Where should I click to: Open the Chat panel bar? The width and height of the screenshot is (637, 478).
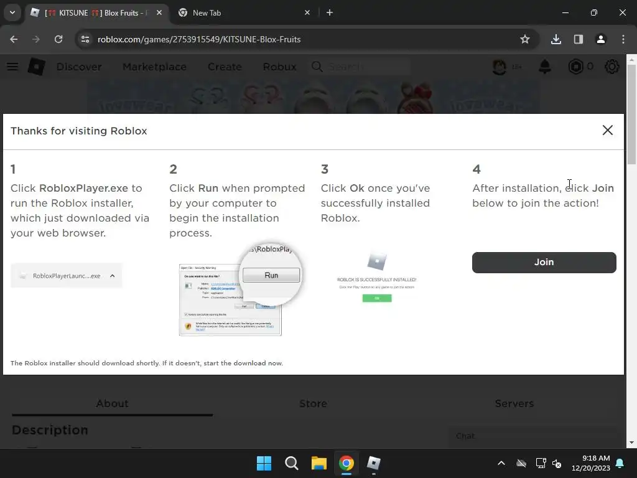(533, 436)
